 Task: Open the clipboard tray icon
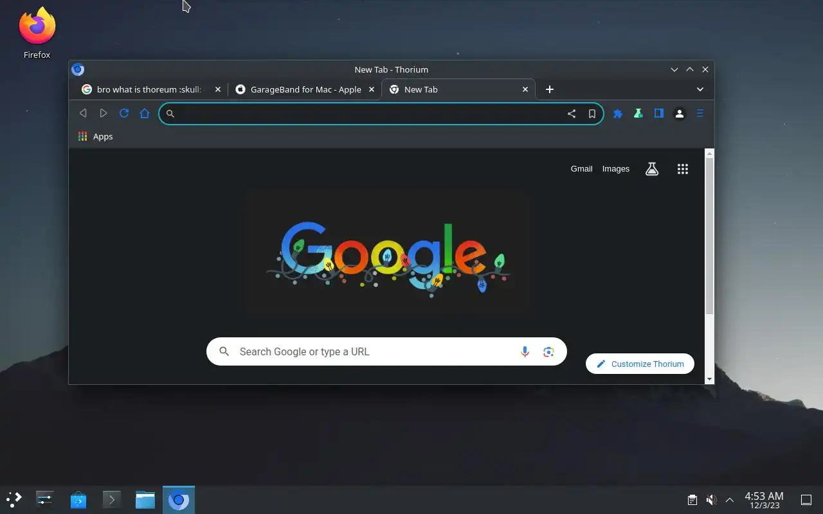(x=692, y=500)
